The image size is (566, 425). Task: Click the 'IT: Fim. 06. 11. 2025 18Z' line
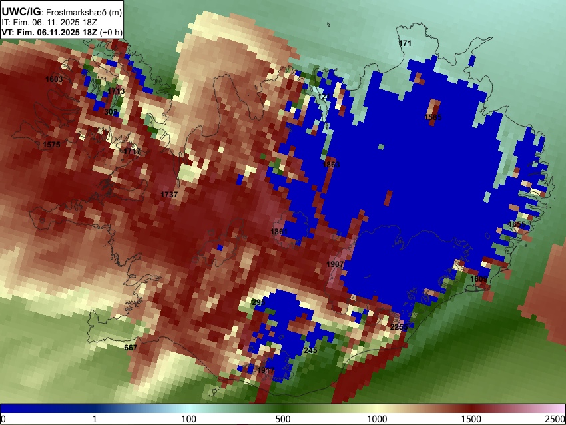click(x=49, y=23)
